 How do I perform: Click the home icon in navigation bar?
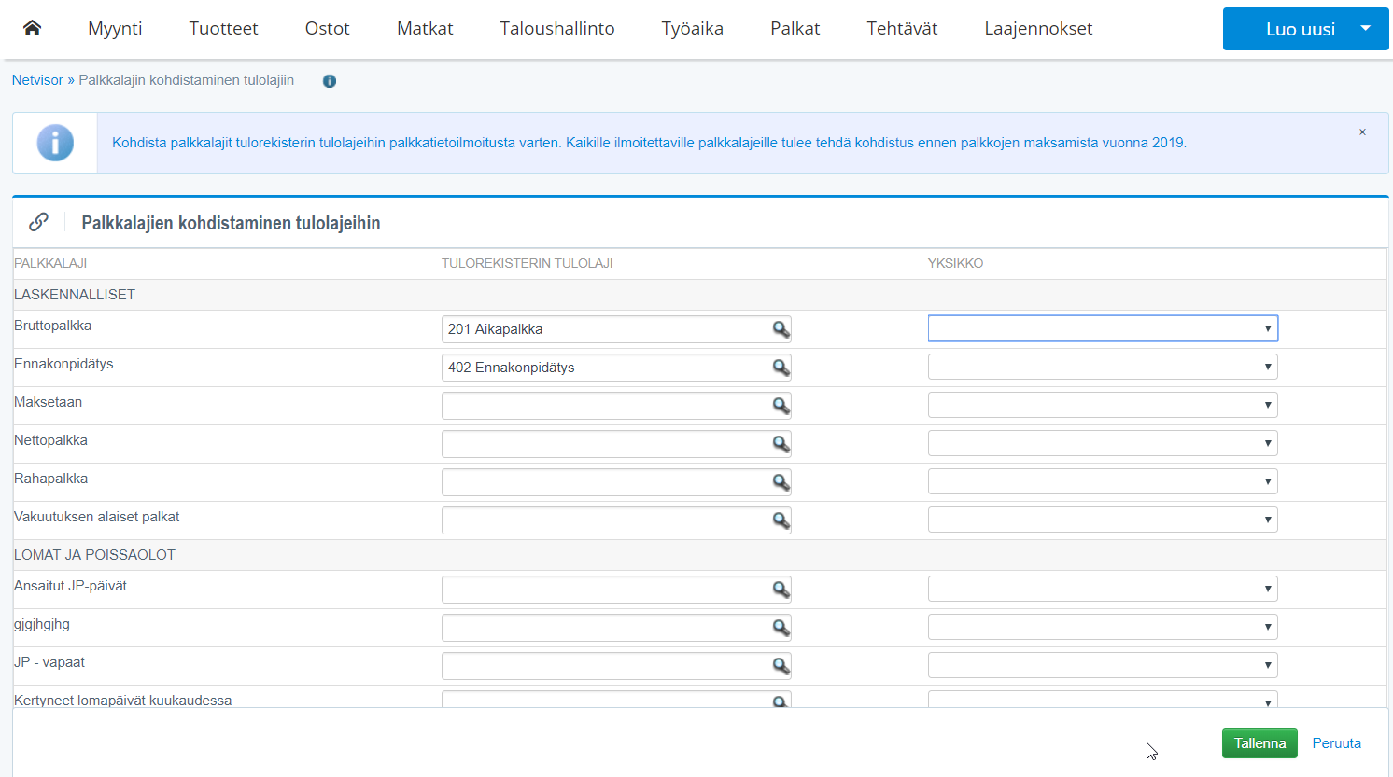[32, 28]
